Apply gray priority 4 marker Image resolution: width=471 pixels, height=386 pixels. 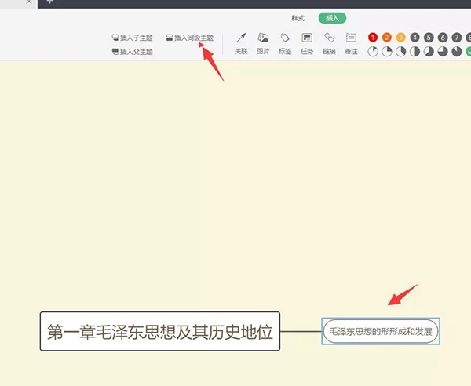(x=414, y=37)
